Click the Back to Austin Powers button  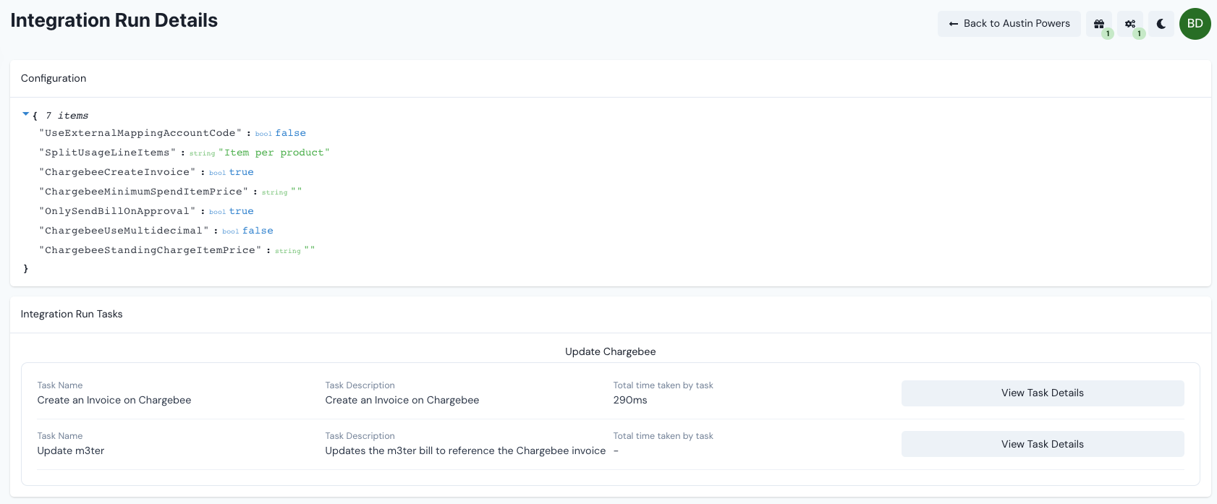(x=1009, y=24)
